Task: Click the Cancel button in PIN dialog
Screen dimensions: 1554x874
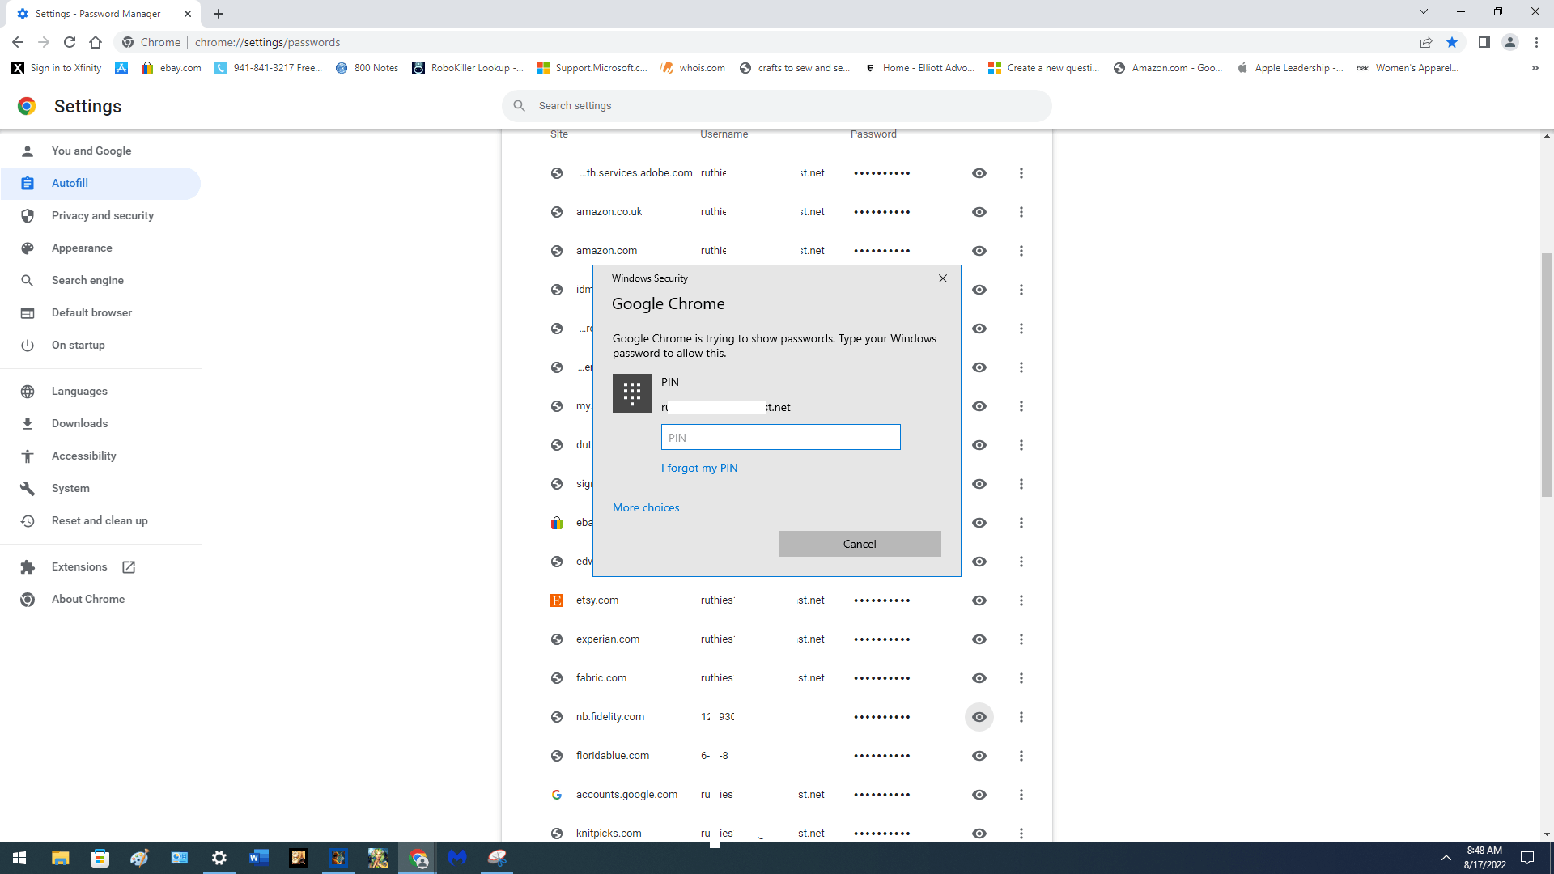Action: 860,543
